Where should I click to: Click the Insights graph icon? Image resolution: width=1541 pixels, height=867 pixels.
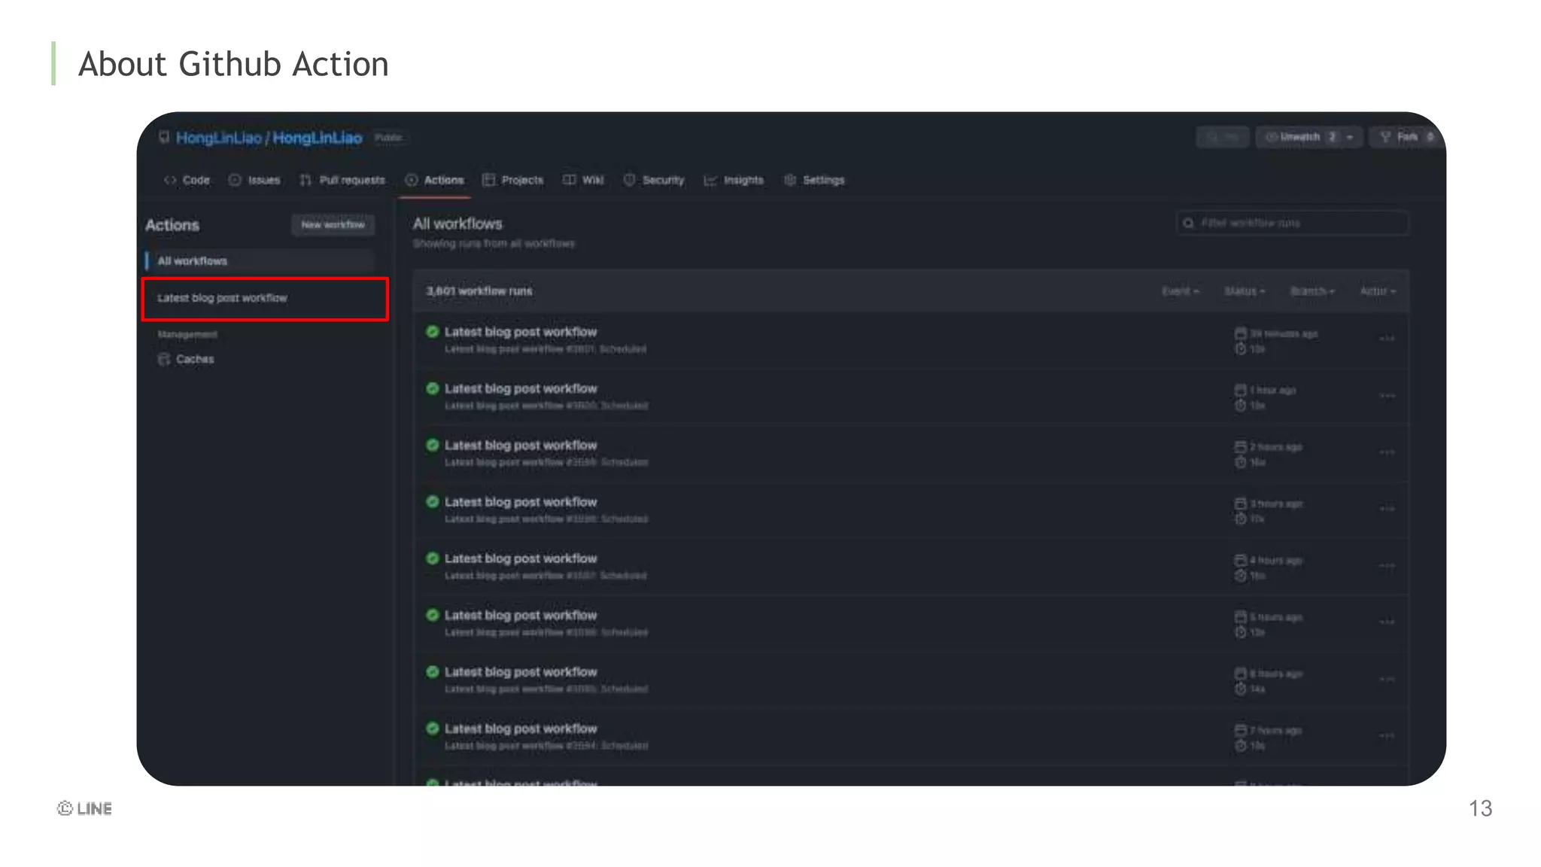coord(710,180)
